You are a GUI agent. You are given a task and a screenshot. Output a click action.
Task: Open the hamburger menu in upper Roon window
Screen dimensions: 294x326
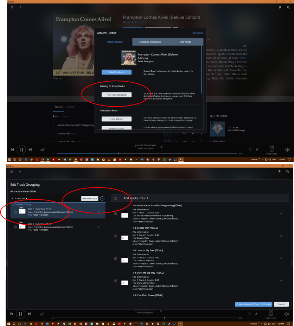[12, 7]
